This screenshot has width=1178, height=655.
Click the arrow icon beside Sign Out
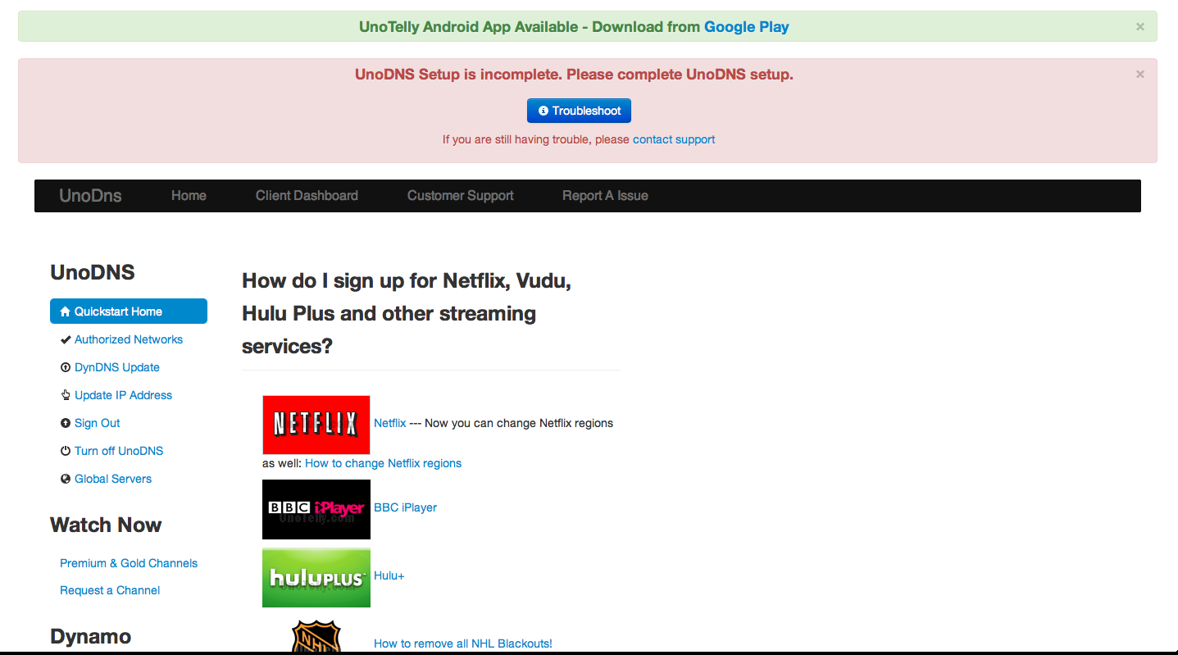[x=66, y=423]
